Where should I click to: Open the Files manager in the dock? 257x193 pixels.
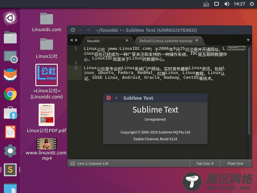coord(10,37)
